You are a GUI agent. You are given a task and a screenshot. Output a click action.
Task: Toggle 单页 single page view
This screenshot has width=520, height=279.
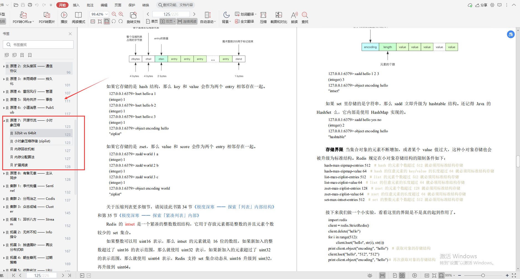[152, 21]
